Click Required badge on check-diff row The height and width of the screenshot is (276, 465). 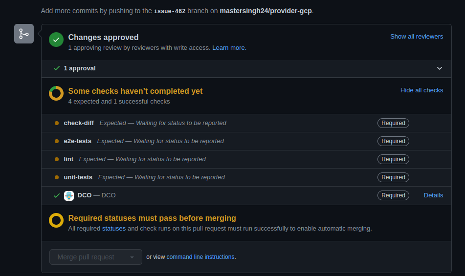[393, 123]
